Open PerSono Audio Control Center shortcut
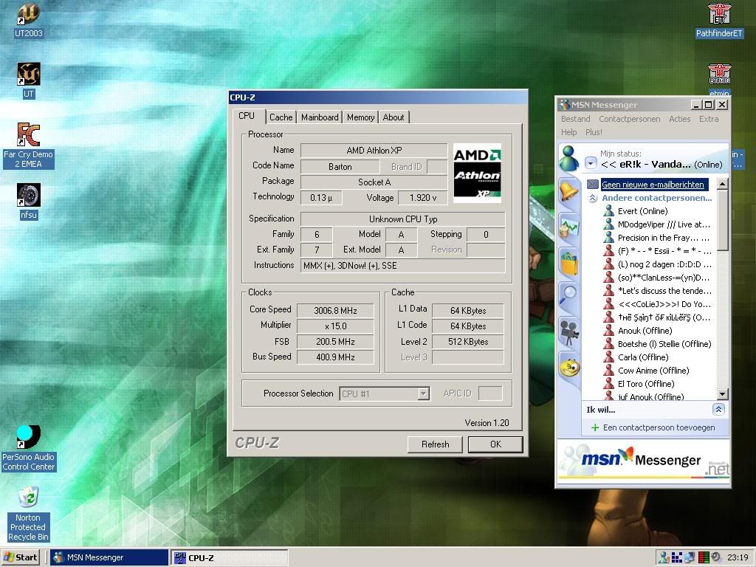This screenshot has height=567, width=756. tap(29, 448)
